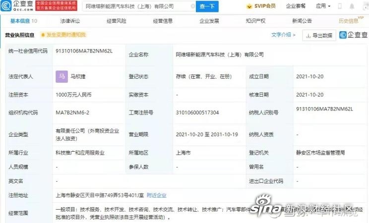Click the 法定代表人 label
This screenshot has width=369, height=223.
point(20,76)
